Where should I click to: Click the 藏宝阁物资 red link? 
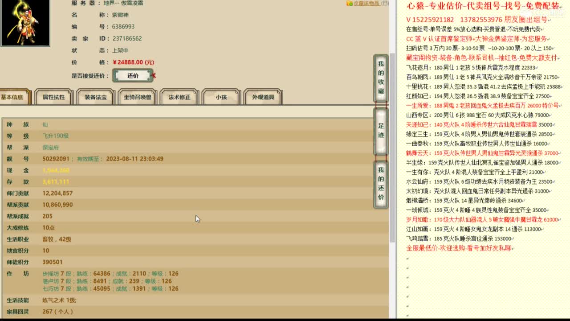423,58
